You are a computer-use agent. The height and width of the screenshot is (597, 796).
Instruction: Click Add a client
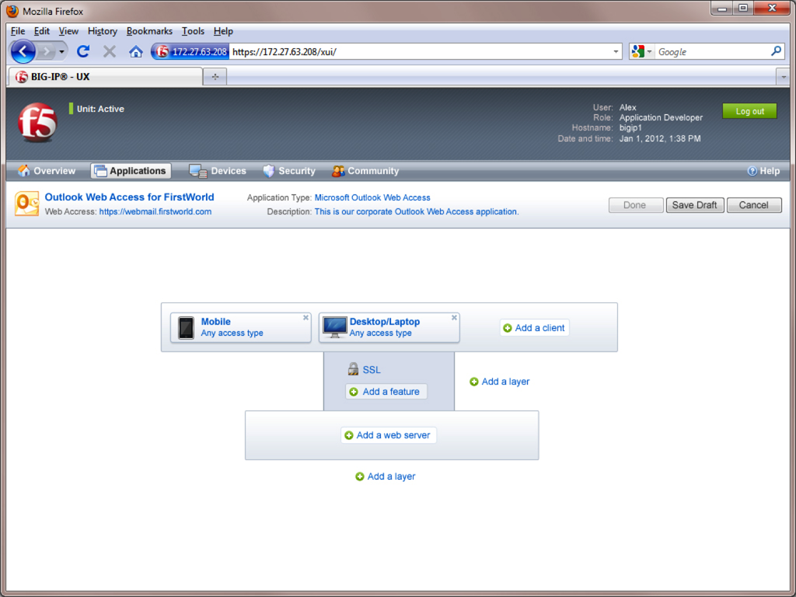click(x=534, y=328)
